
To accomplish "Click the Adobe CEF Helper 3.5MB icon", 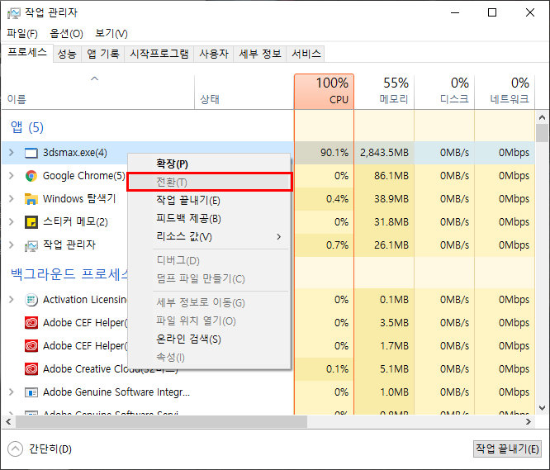I will tap(31, 323).
